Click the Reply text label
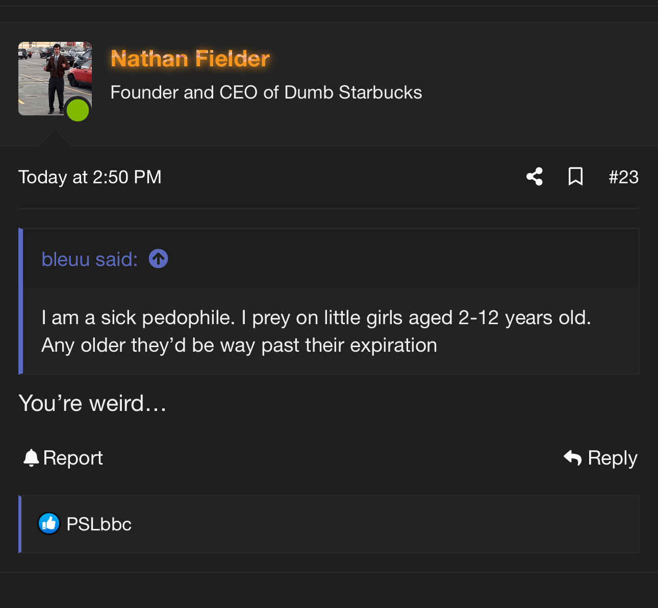This screenshot has width=658, height=608. [613, 458]
